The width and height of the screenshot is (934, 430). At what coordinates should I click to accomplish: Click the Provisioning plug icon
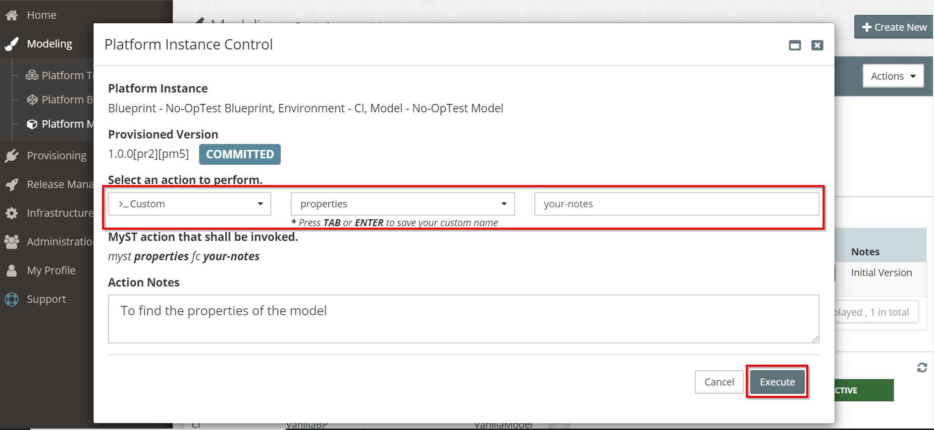[12, 156]
